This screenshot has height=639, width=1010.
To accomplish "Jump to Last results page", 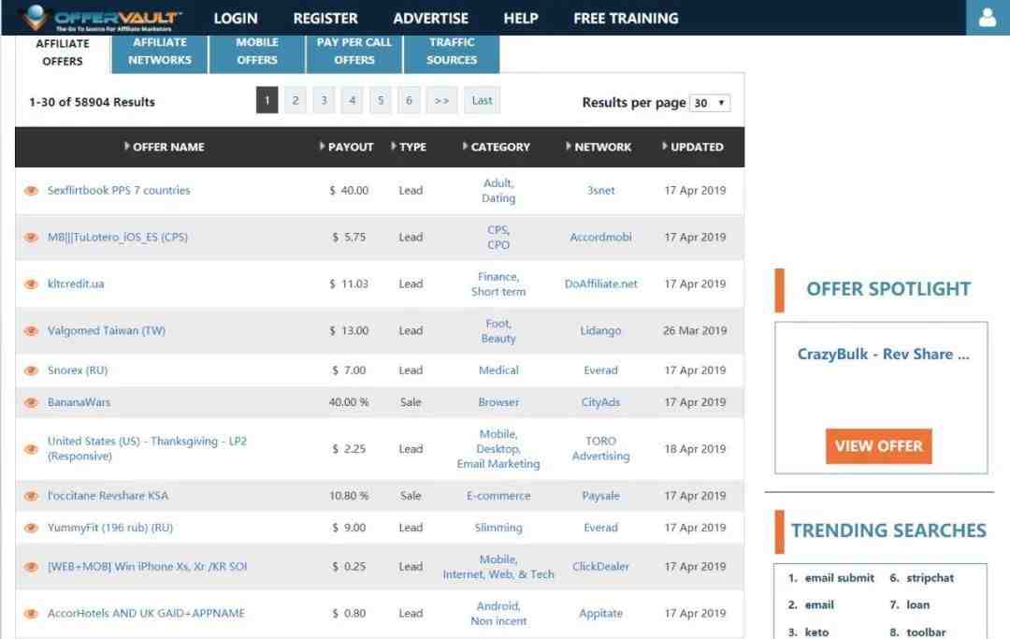I will point(482,100).
